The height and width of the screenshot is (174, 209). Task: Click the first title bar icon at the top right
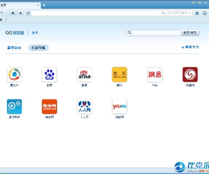[193, 3]
